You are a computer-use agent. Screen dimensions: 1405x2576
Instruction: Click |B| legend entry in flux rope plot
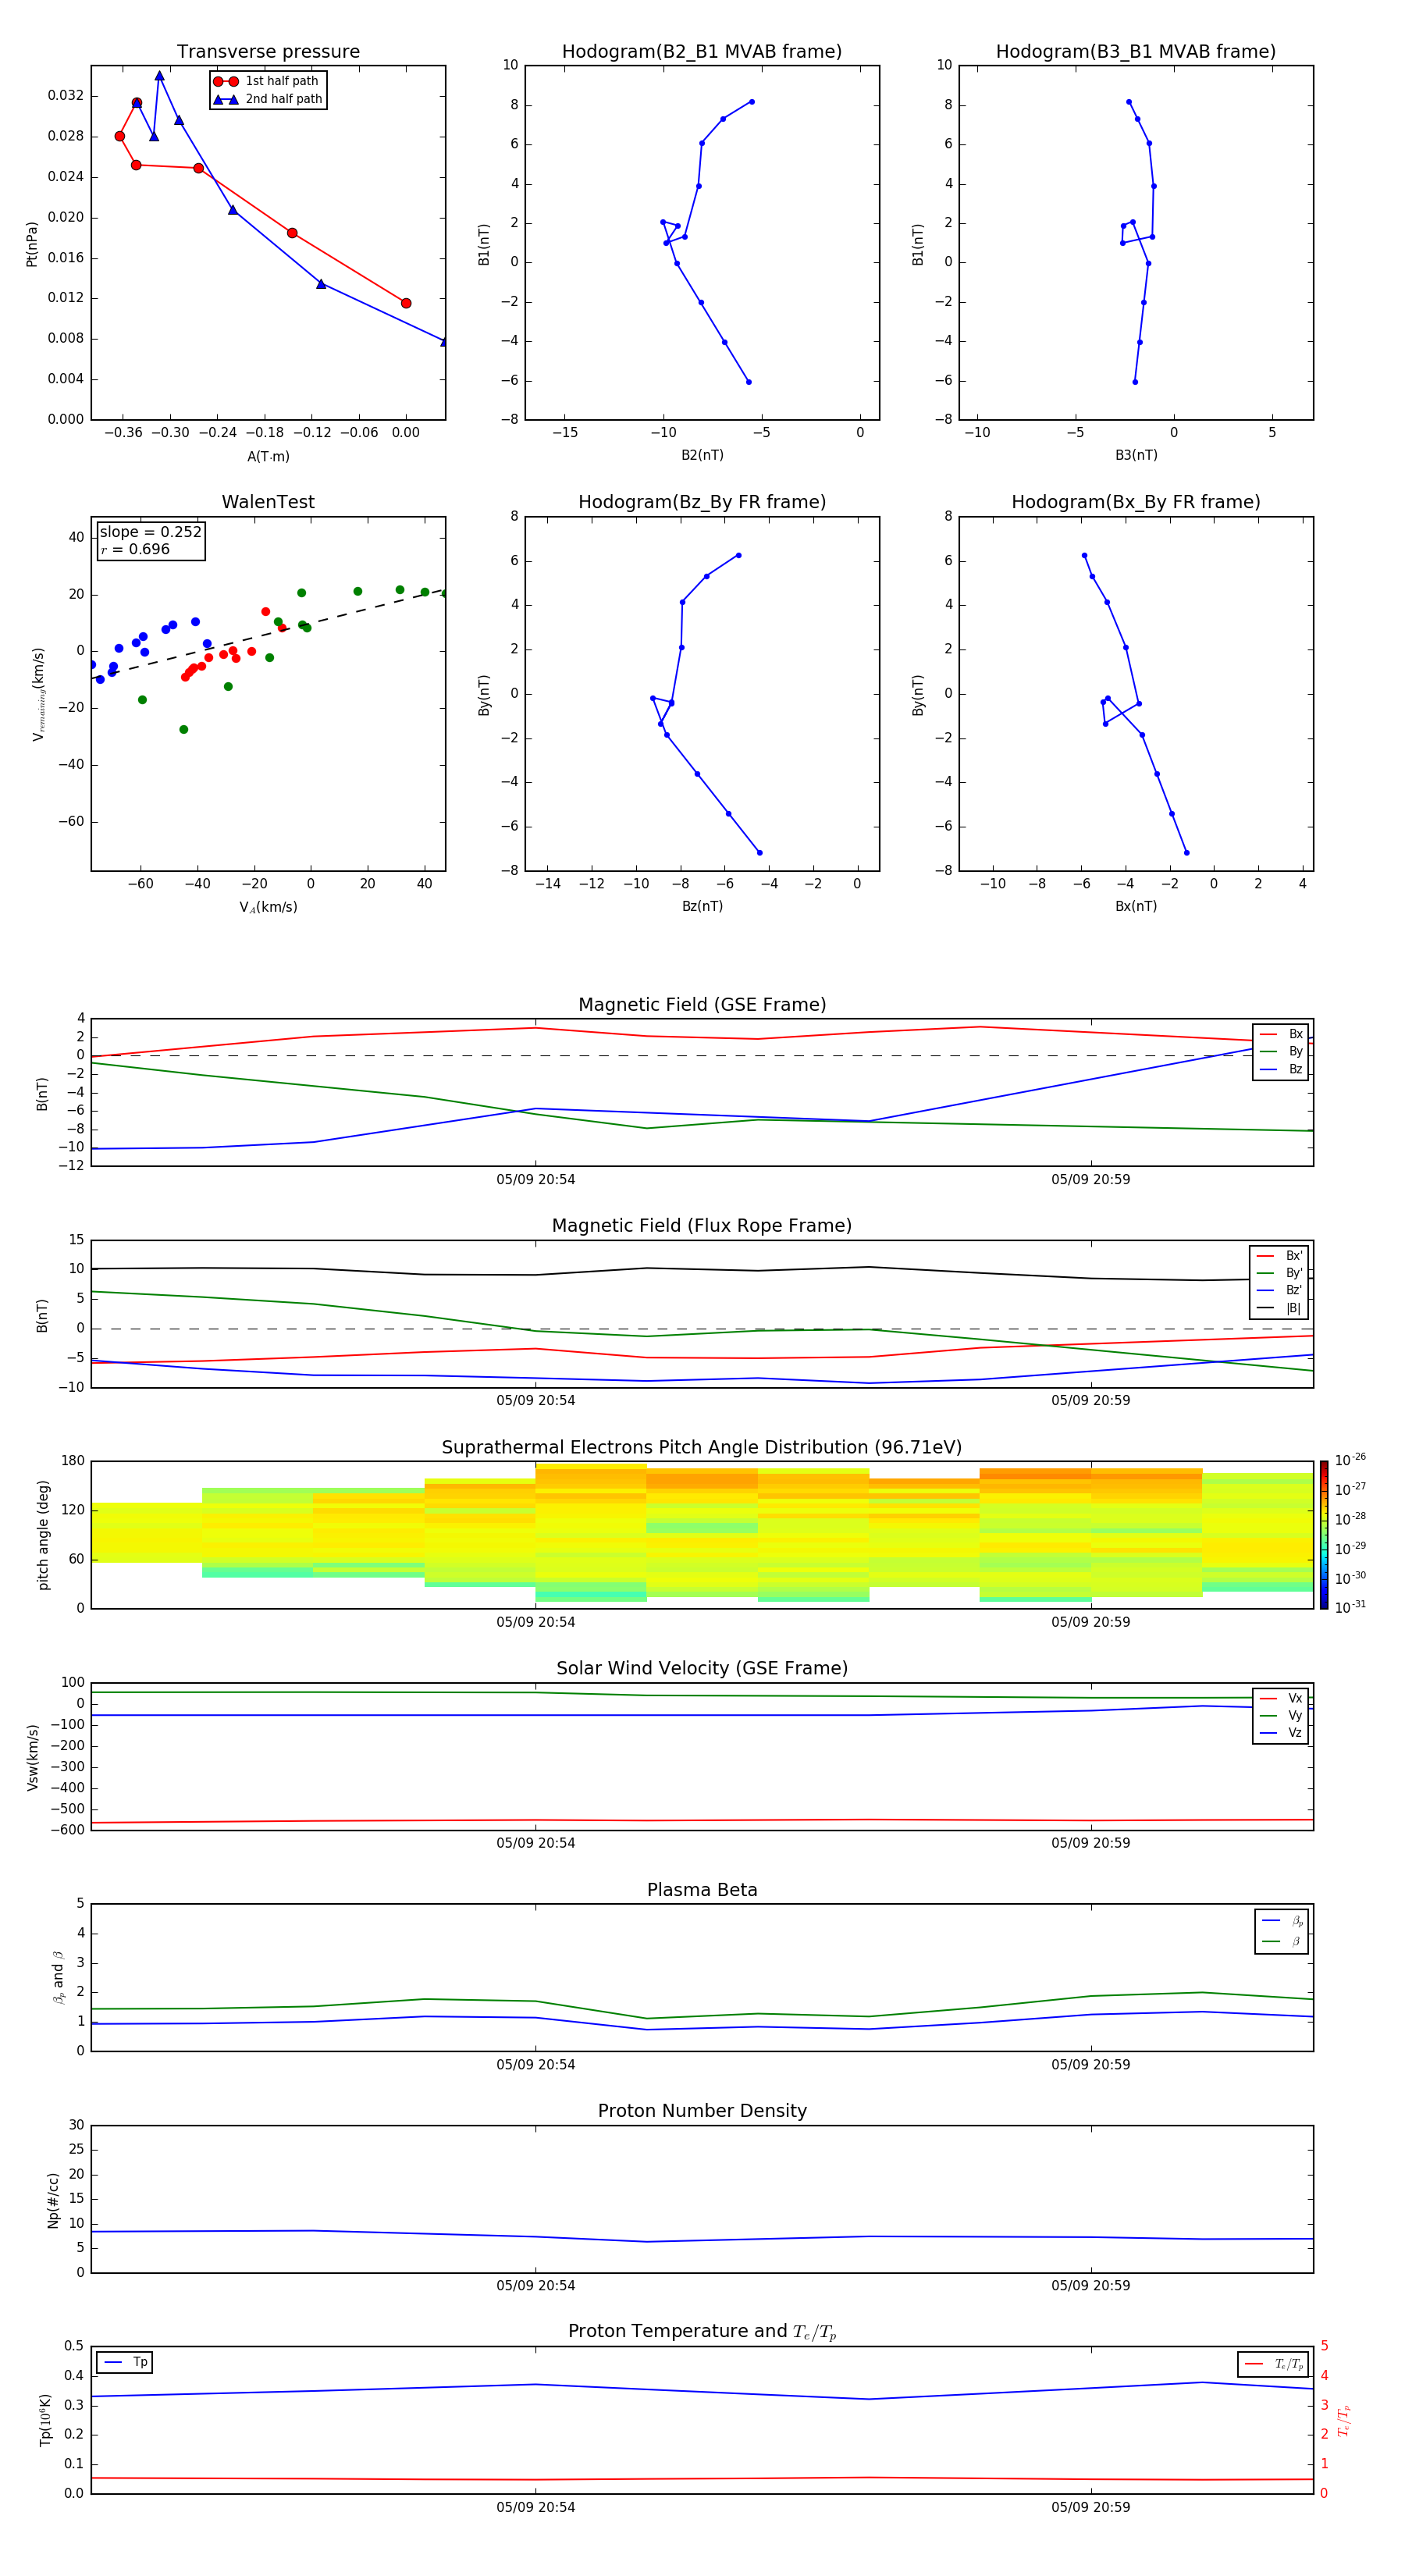(1279, 1308)
